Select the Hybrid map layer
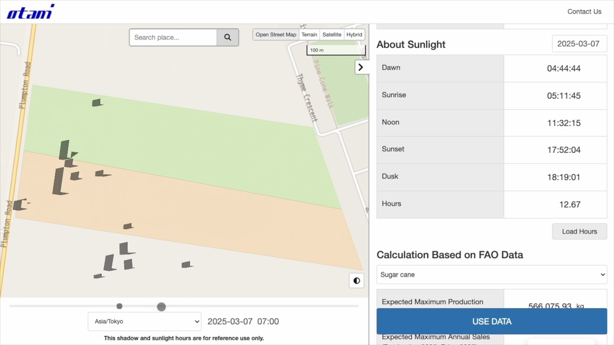614x345 pixels. 354,35
